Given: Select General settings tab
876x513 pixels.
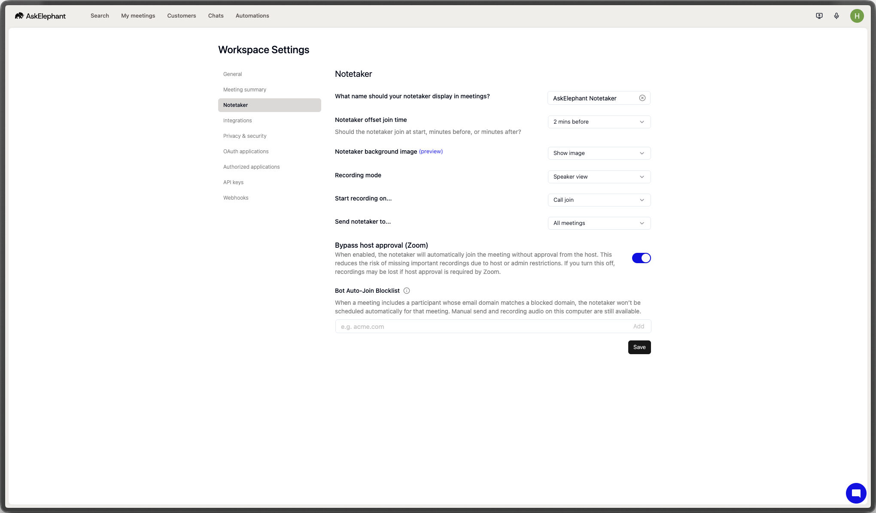Looking at the screenshot, I should pos(270,74).
